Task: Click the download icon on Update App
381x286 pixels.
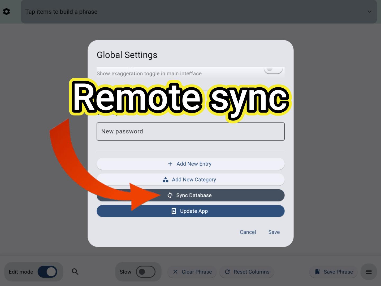Action: (x=174, y=211)
